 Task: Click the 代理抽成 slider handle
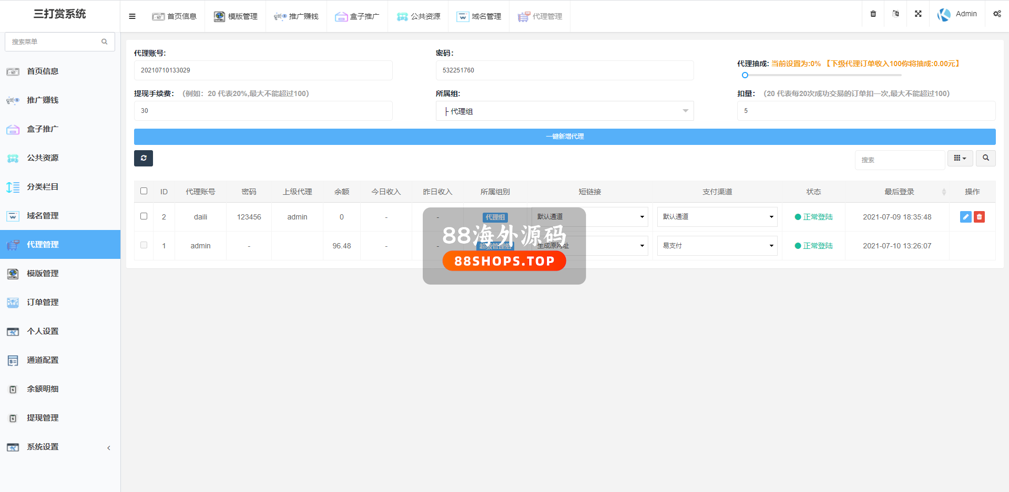[x=745, y=75]
